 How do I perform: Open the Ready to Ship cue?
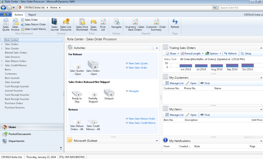point(77,97)
